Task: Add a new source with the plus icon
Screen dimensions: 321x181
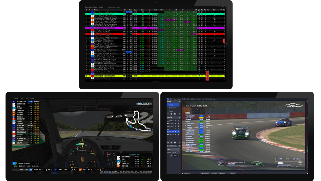Action: [x=168, y=143]
